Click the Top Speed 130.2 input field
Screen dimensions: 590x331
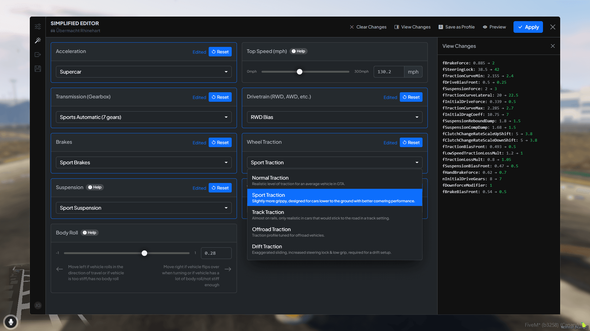click(x=389, y=71)
